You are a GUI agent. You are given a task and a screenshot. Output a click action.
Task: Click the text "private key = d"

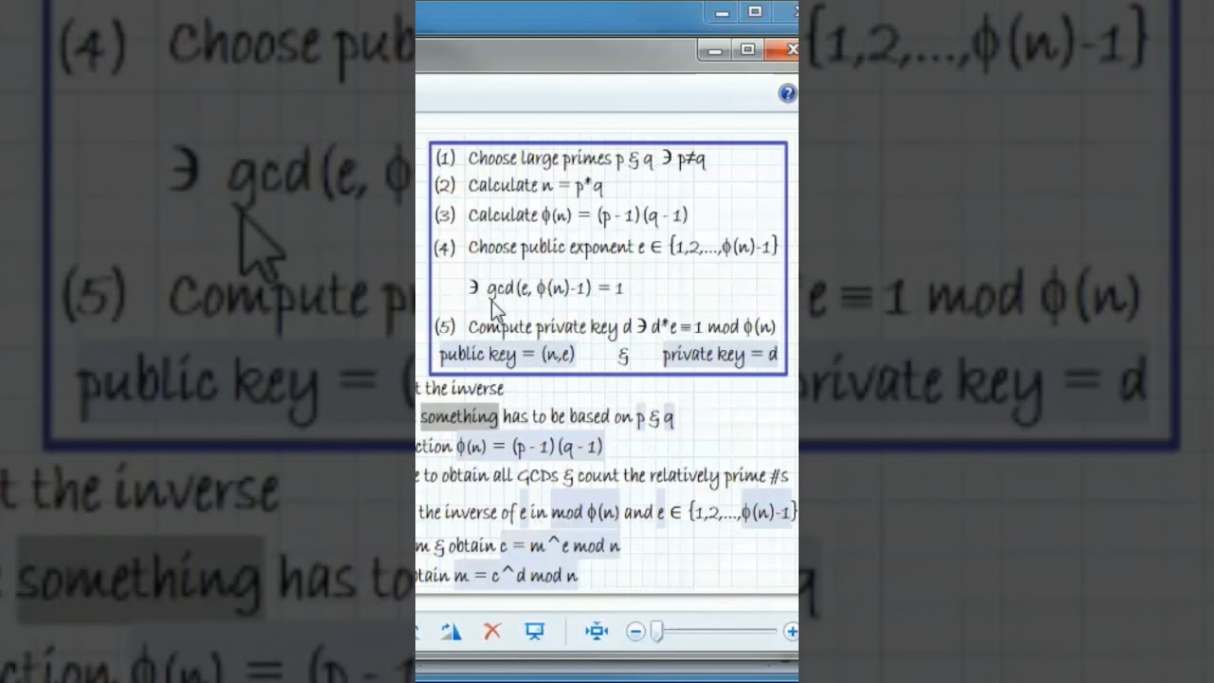click(x=720, y=355)
